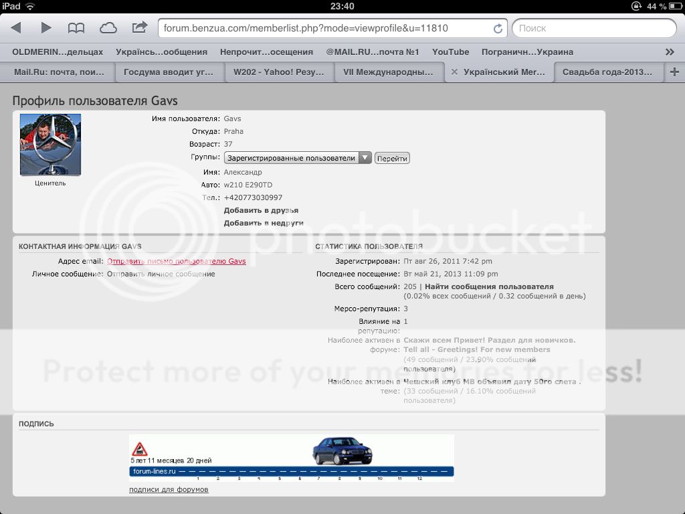The width and height of the screenshot is (685, 514).
Task: Open the bookmarks book icon
Action: click(76, 28)
